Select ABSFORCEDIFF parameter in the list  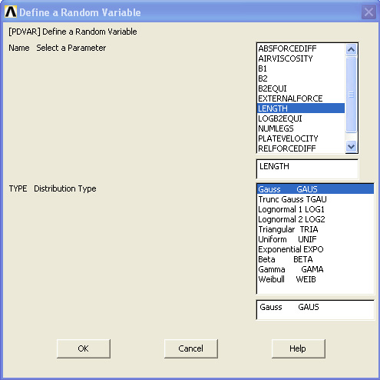tap(301, 48)
